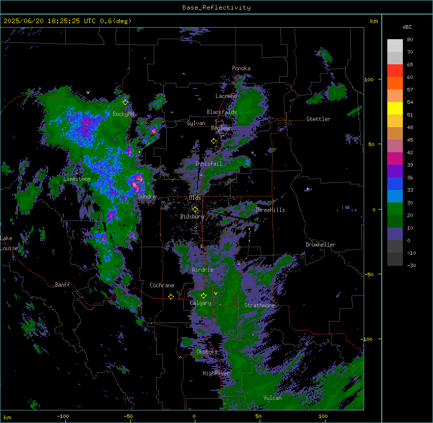The height and width of the screenshot is (423, 433).
Task: Click the Sylvan label on the map
Action: 196,123
